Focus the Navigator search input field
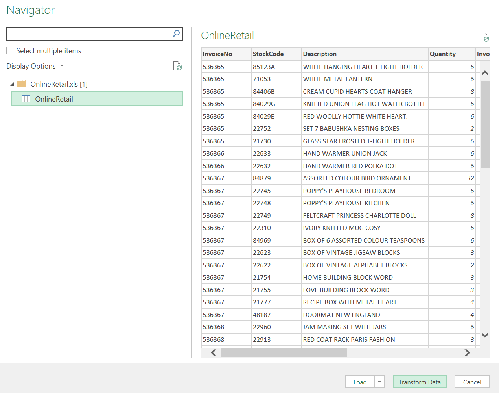The height and width of the screenshot is (393, 499). [88, 34]
